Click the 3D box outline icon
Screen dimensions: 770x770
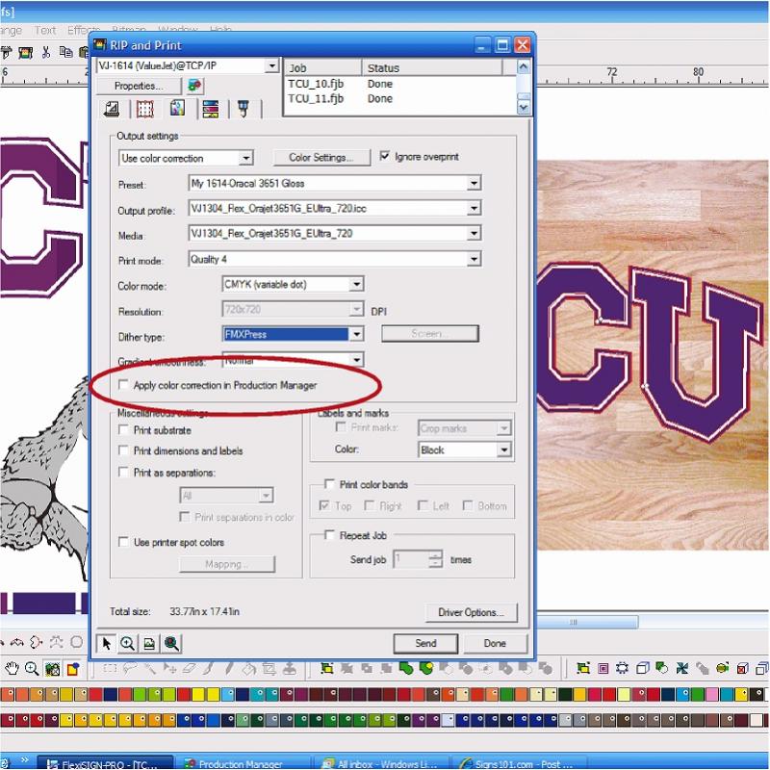(x=642, y=668)
